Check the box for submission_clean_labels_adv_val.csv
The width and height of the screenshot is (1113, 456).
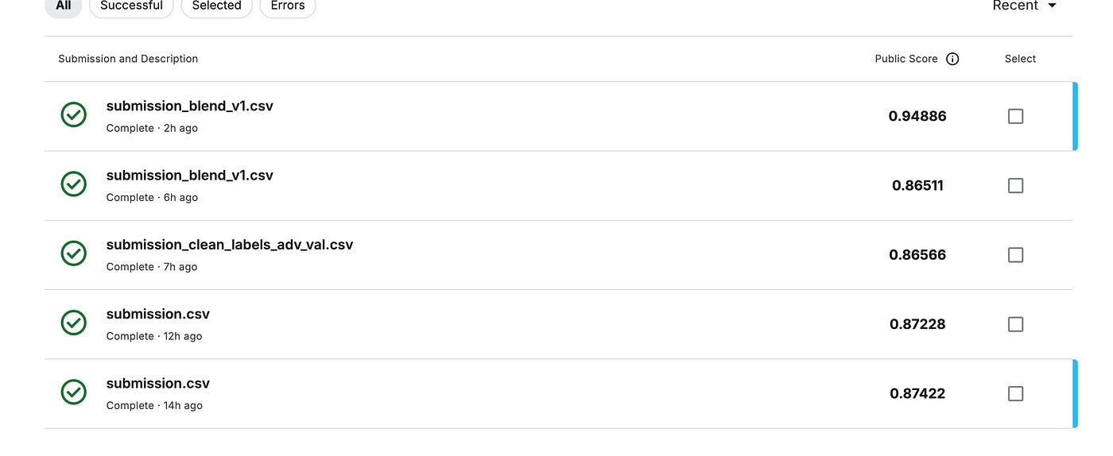(1015, 255)
